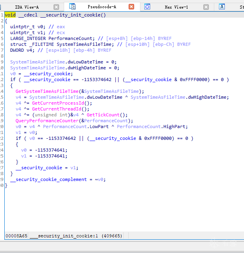Viewport: 244px width, 255px height.
Task: Click GetCurrentThreadId function reference
Action: pyautogui.click(x=56, y=109)
